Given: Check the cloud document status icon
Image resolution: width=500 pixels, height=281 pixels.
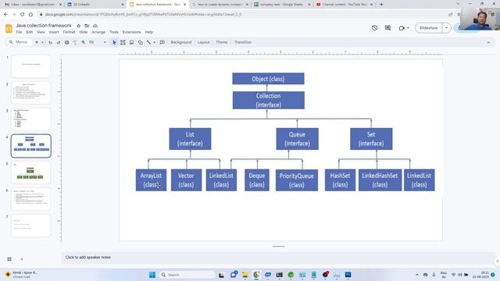Looking at the screenshot, I should click(95, 26).
